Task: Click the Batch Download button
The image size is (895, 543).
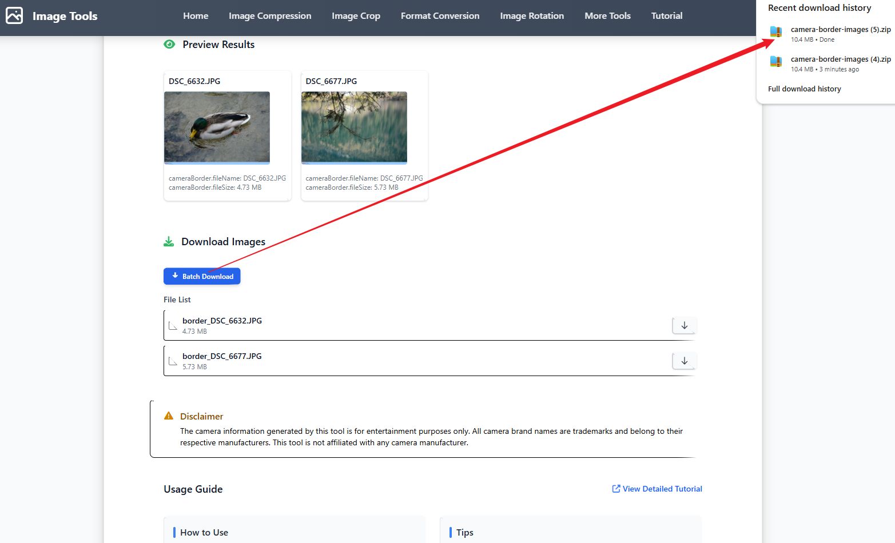Action: (x=202, y=276)
